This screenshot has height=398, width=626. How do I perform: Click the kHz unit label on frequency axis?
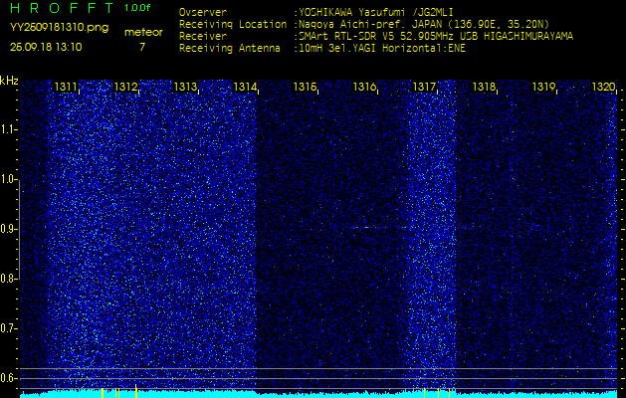10,81
